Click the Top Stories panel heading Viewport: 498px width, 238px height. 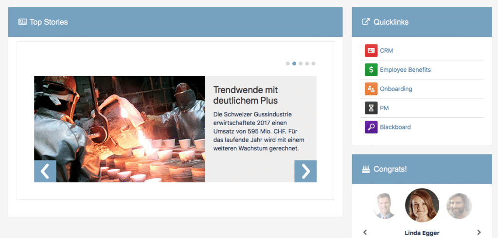tap(49, 22)
